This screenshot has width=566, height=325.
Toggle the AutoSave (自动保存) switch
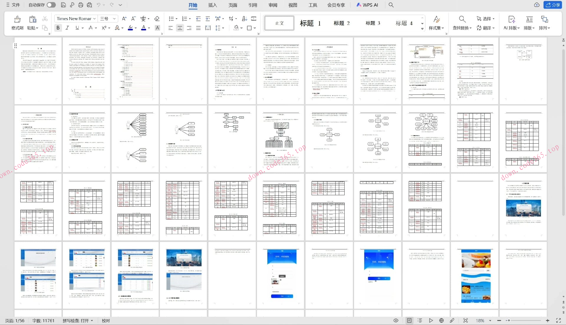point(51,5)
